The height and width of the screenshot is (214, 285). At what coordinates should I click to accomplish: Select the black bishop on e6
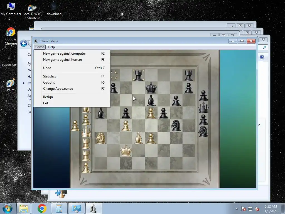(x=151, y=100)
